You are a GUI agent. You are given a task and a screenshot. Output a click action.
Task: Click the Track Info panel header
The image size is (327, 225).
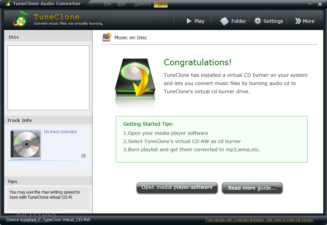click(48, 120)
